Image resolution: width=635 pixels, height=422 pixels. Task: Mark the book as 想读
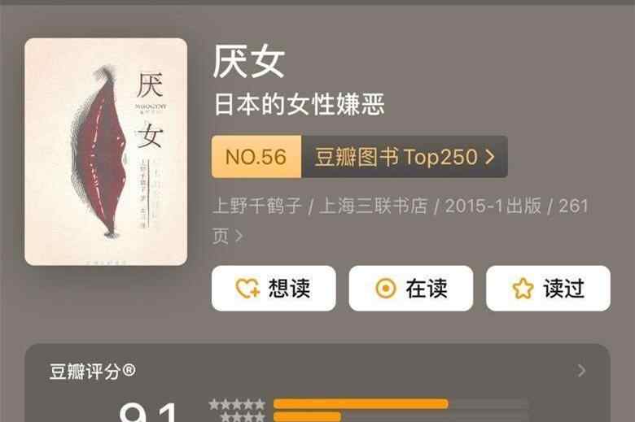coord(274,289)
